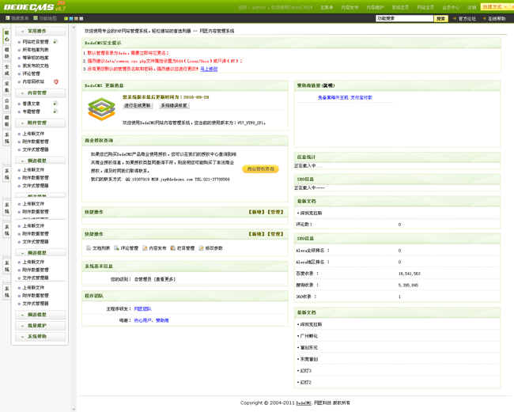
Task: Click the 进行在线更新 button
Action: [x=138, y=106]
